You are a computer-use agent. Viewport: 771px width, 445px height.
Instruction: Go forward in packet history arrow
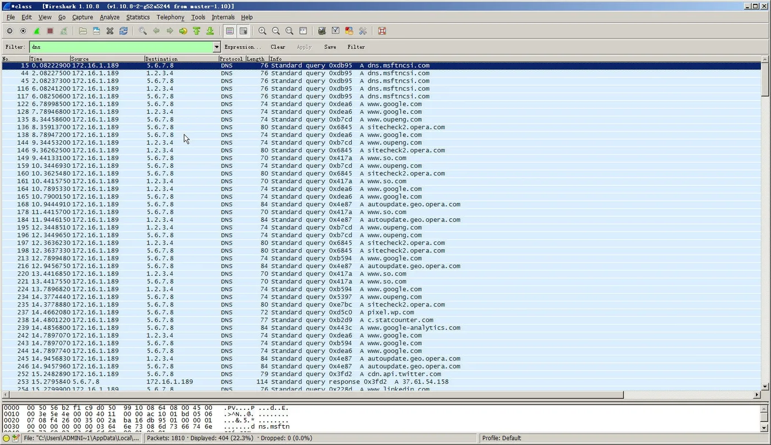tap(170, 31)
